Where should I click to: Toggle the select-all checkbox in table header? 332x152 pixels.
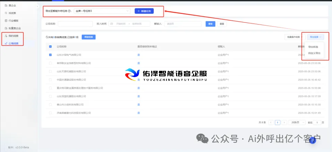pos(50,47)
